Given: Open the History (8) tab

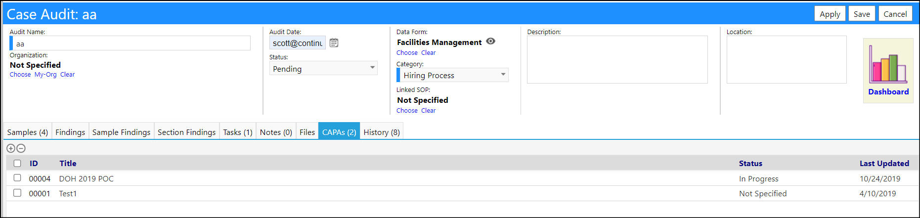Looking at the screenshot, I should pos(382,132).
